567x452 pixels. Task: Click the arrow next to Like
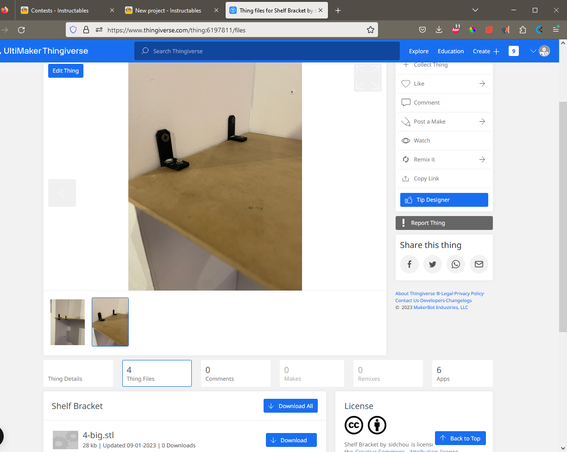[x=482, y=84]
